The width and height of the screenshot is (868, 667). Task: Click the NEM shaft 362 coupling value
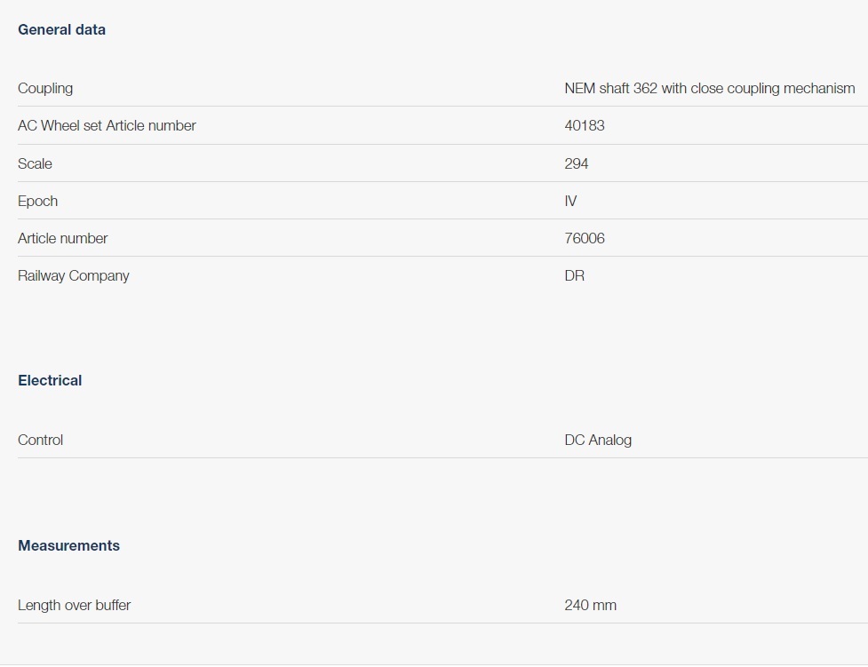click(709, 88)
